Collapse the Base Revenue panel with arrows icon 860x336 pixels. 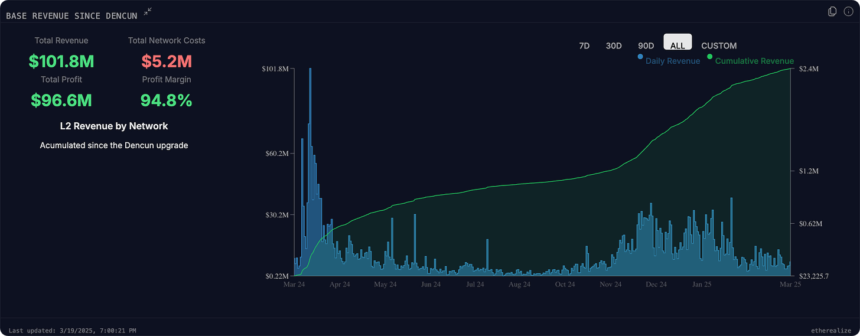pyautogui.click(x=148, y=11)
